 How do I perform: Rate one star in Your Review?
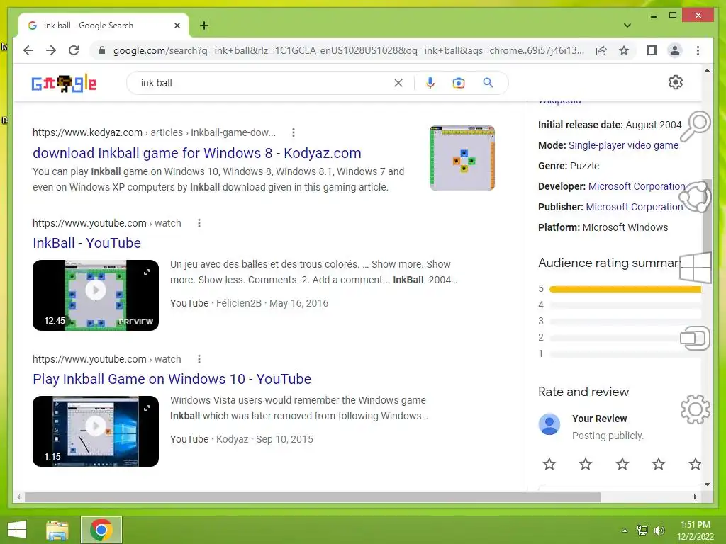click(x=549, y=463)
